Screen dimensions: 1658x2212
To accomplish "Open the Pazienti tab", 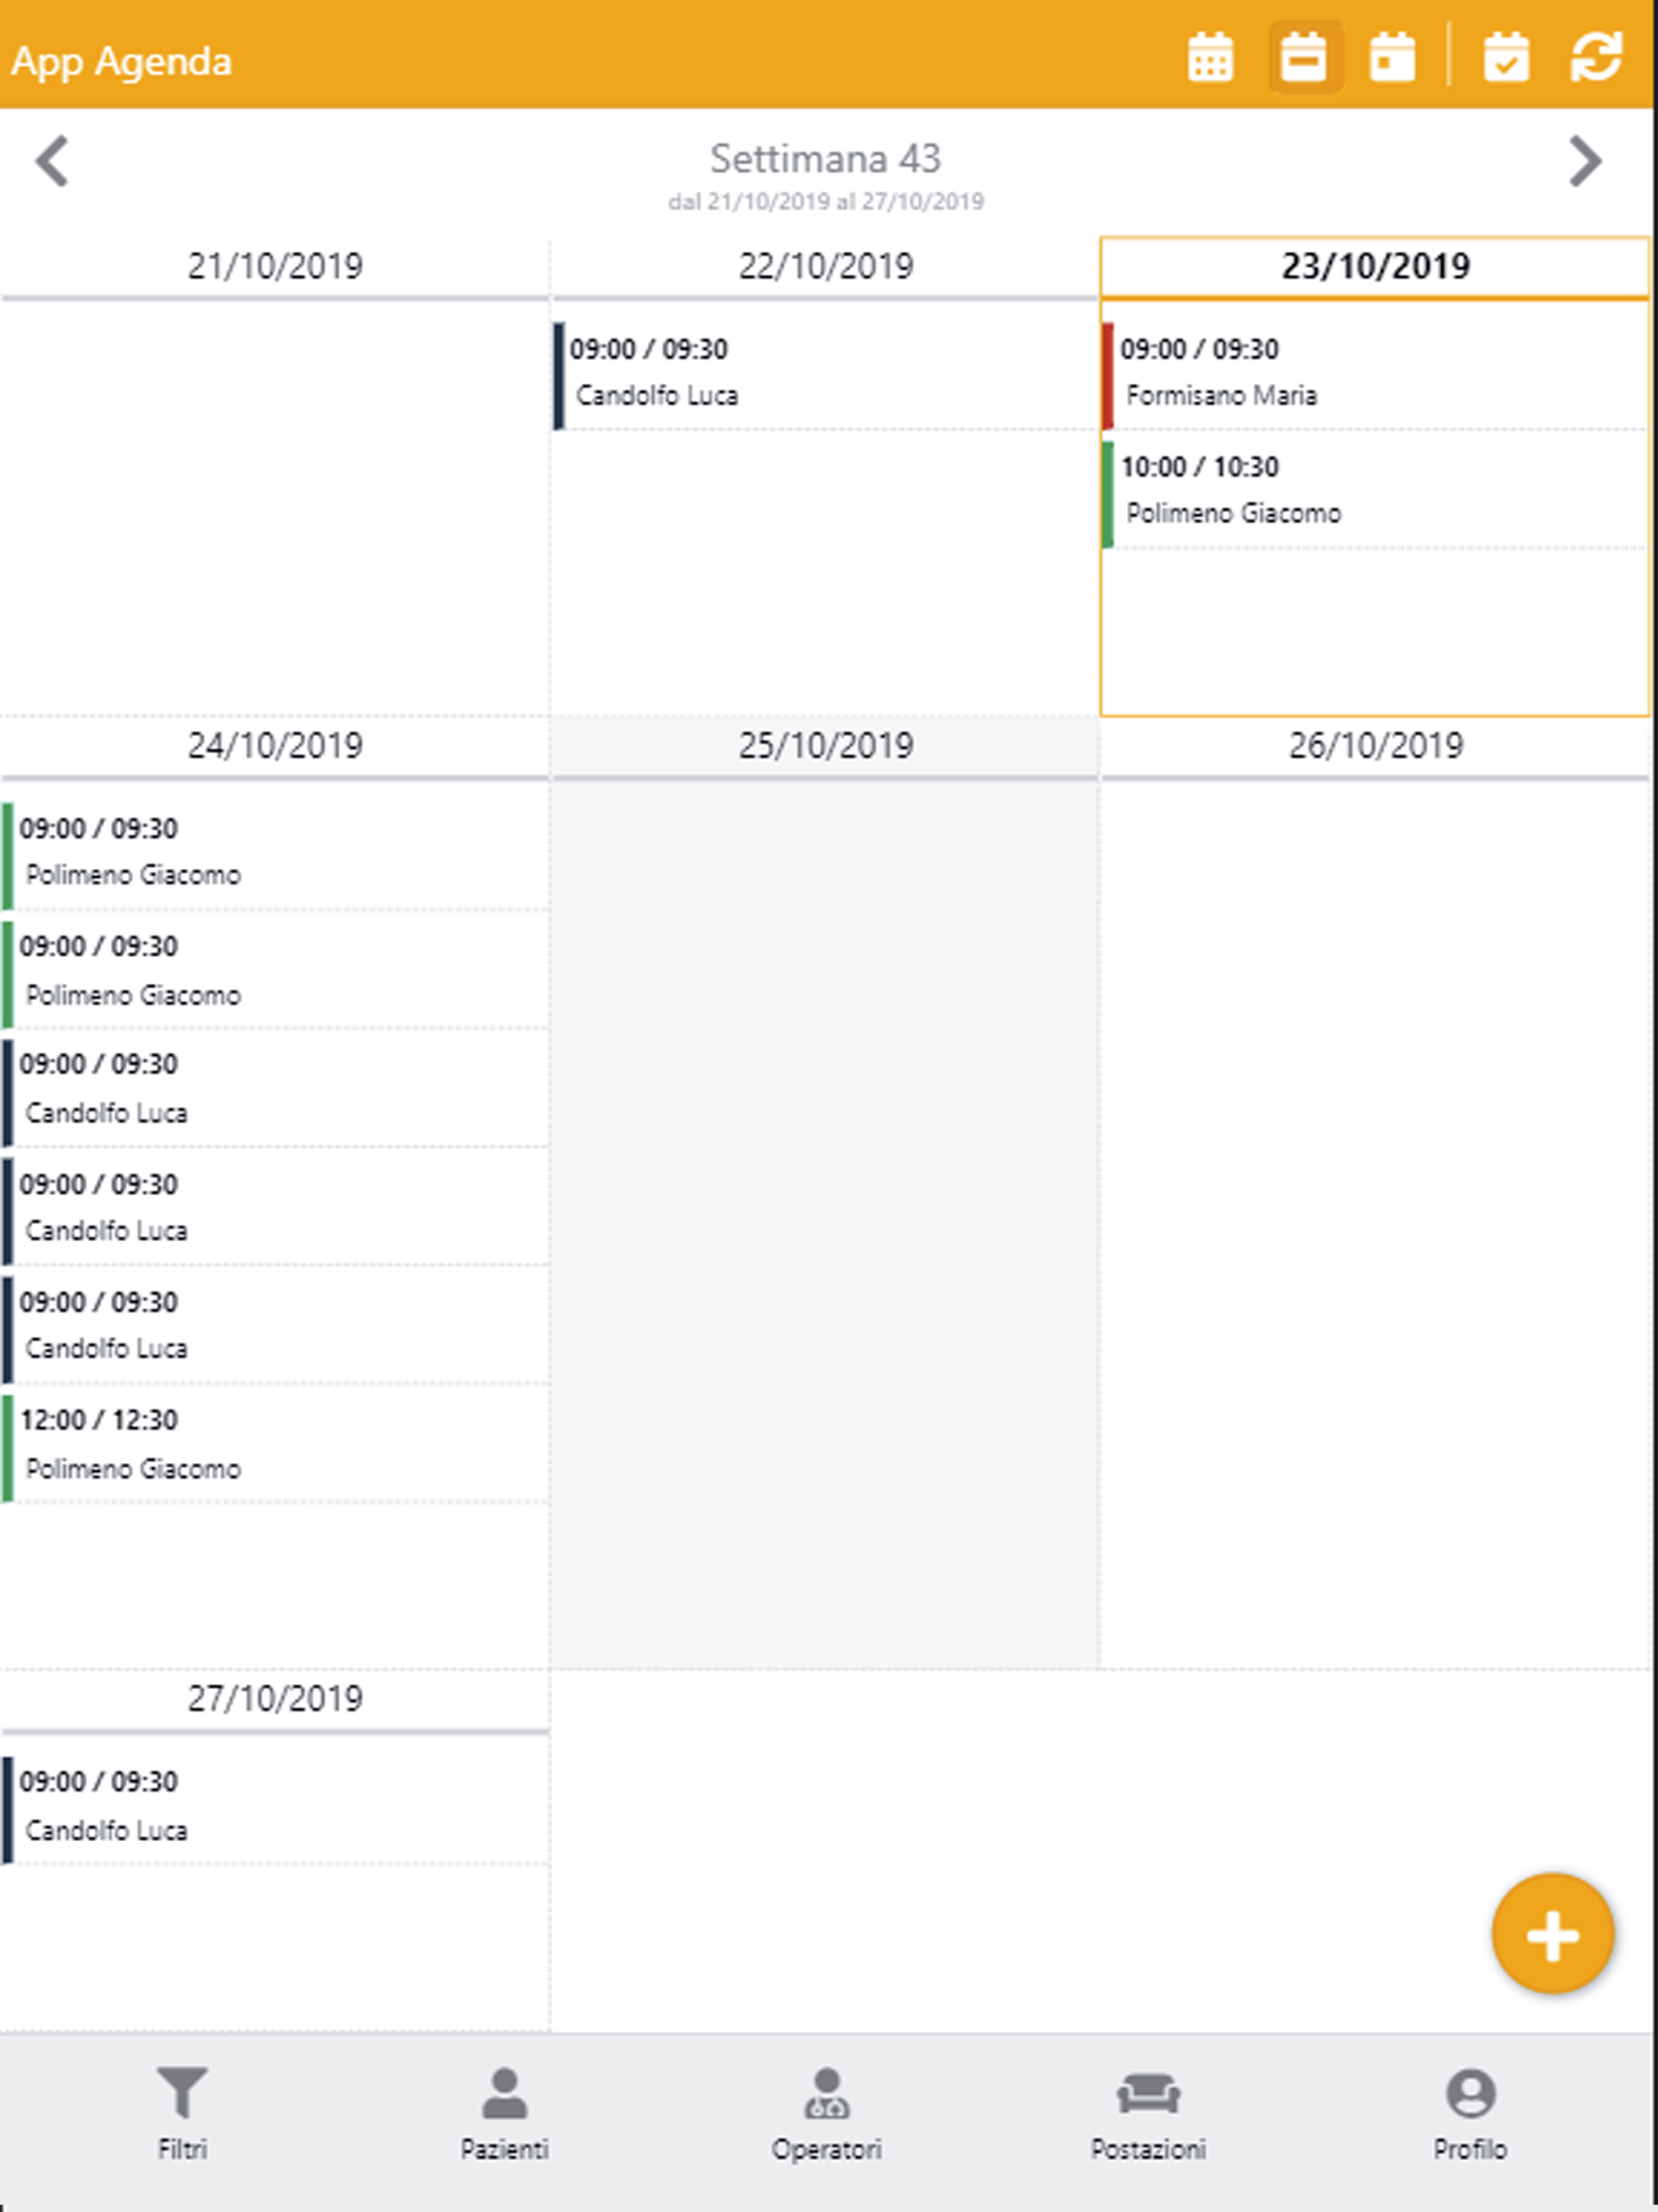I will coord(504,2115).
